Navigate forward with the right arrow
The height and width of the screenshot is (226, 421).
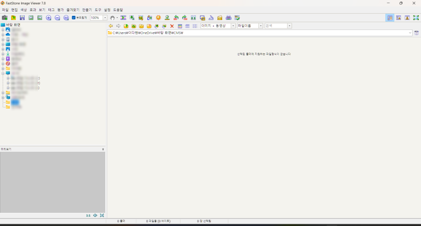pos(118,26)
